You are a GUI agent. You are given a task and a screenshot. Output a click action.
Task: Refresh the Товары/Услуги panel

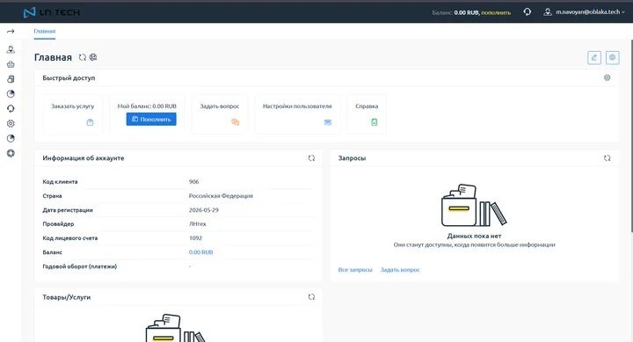tap(311, 297)
